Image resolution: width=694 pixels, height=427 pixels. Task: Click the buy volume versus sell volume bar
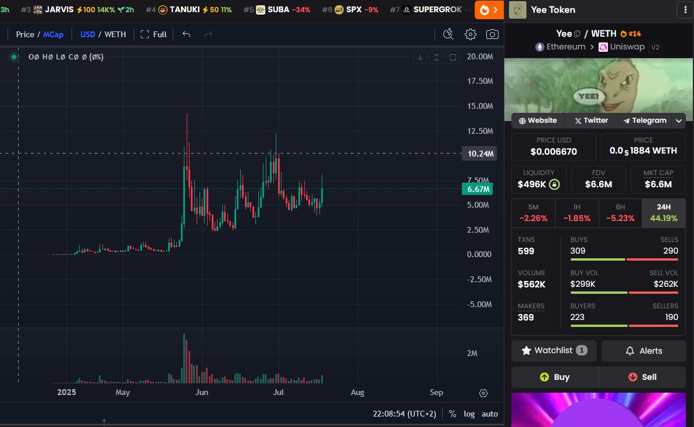click(x=625, y=293)
